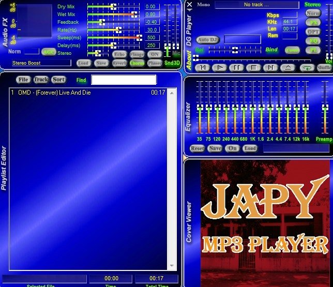Click the Norm value field in Audio FX

click(32, 51)
